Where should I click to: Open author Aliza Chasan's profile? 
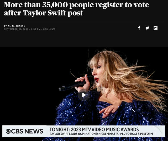[x=17, y=26]
